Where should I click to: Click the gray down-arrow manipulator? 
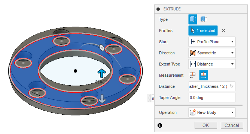[102, 99]
